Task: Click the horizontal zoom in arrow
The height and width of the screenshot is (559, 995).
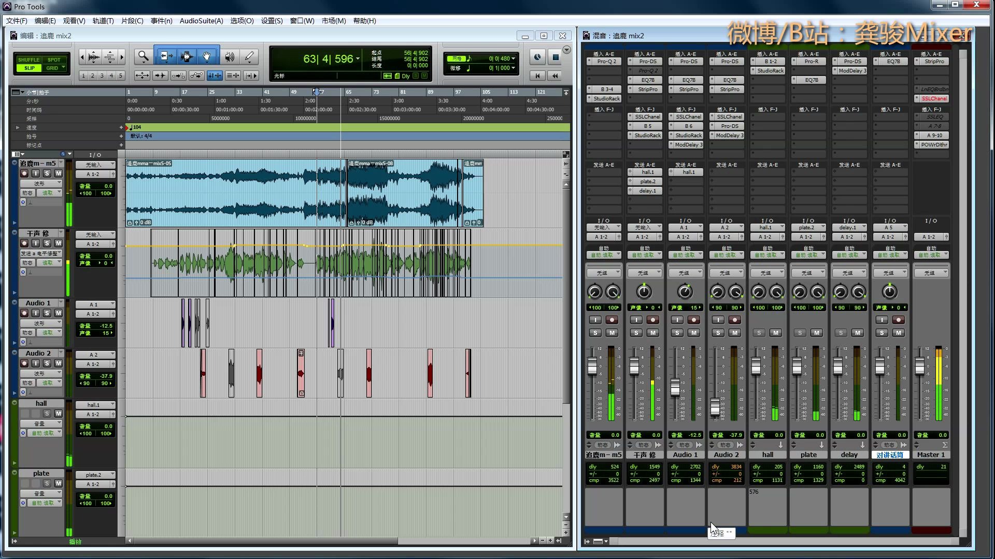Action: (x=122, y=57)
